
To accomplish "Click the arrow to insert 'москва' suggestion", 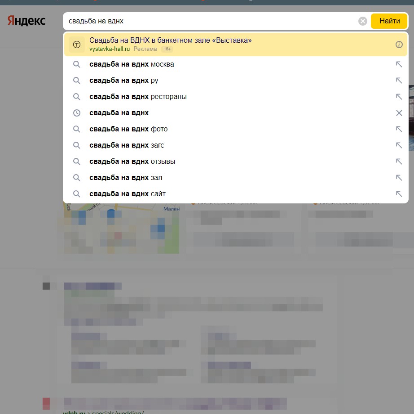I will (x=399, y=64).
